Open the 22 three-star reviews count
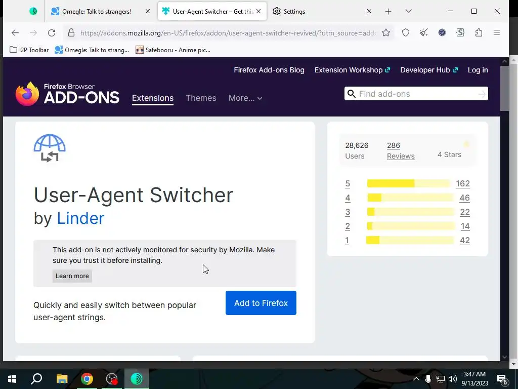This screenshot has width=518, height=389. click(465, 212)
